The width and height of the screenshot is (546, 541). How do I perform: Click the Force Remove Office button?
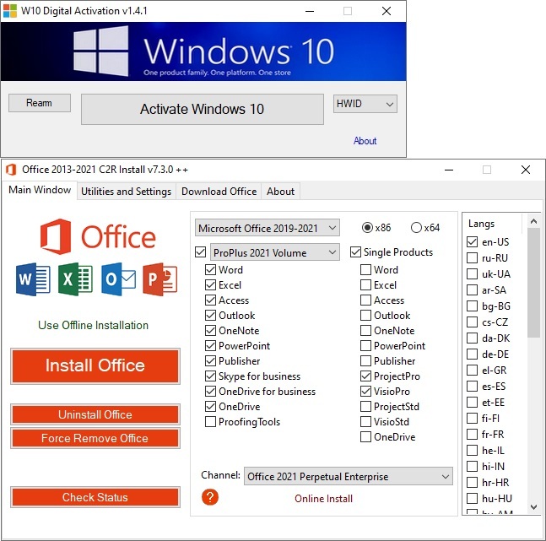point(95,438)
